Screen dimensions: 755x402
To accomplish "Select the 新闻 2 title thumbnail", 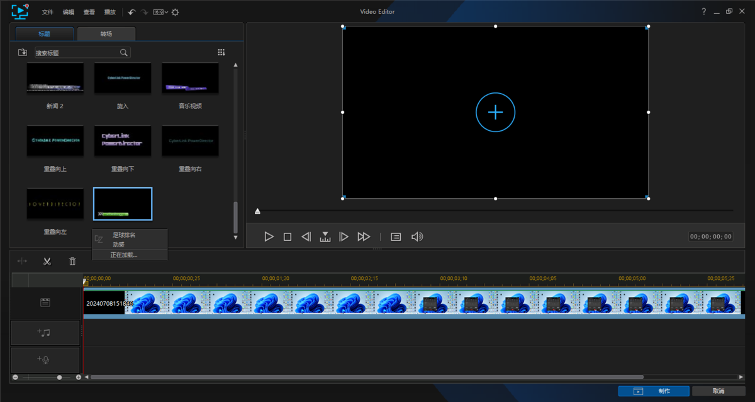I will click(x=55, y=79).
